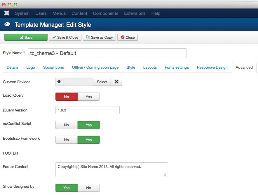Viewport: 258px width, 195px height.
Task: Click inside the Footer Content text area
Action: click(x=111, y=170)
